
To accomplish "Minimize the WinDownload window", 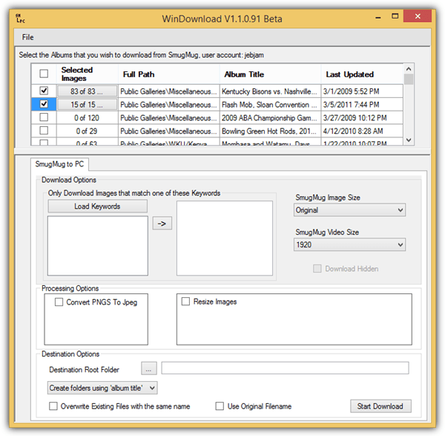I will tap(378, 17).
